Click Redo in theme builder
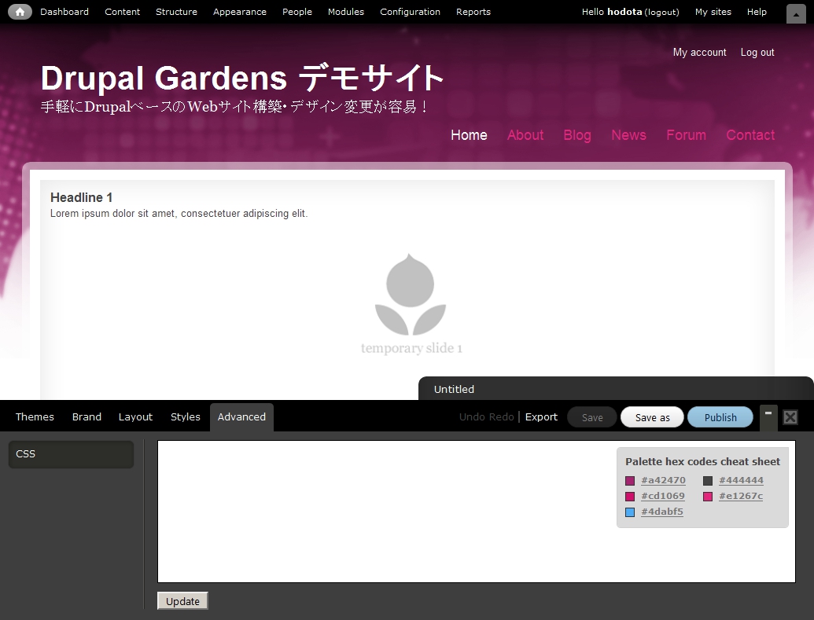Image resolution: width=814 pixels, height=620 pixels. [x=502, y=417]
